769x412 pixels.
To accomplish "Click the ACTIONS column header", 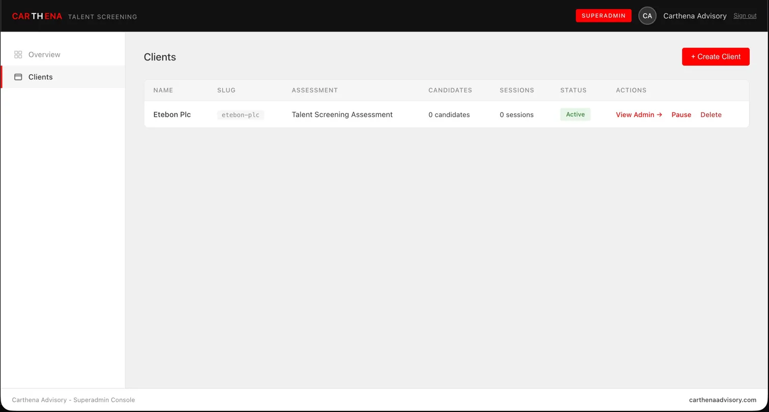I will pyautogui.click(x=631, y=90).
